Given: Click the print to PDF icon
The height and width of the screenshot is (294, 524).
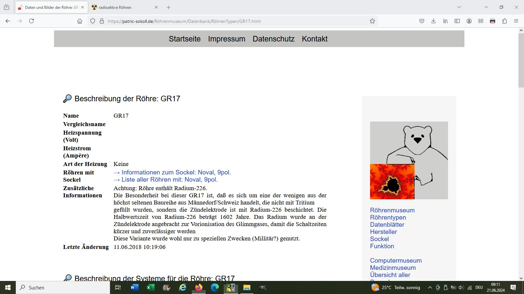Looking at the screenshot, I should (493, 21).
